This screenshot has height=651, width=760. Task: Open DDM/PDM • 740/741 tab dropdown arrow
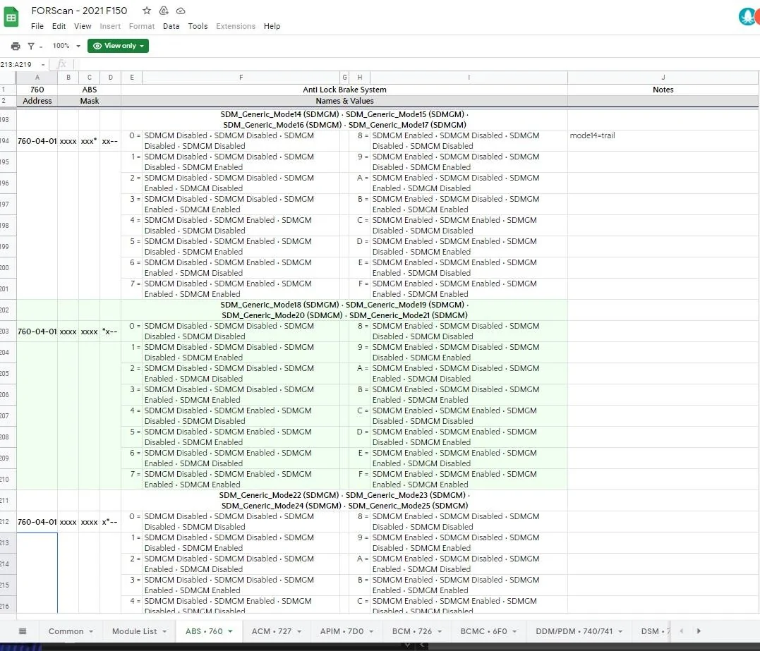[x=620, y=631]
